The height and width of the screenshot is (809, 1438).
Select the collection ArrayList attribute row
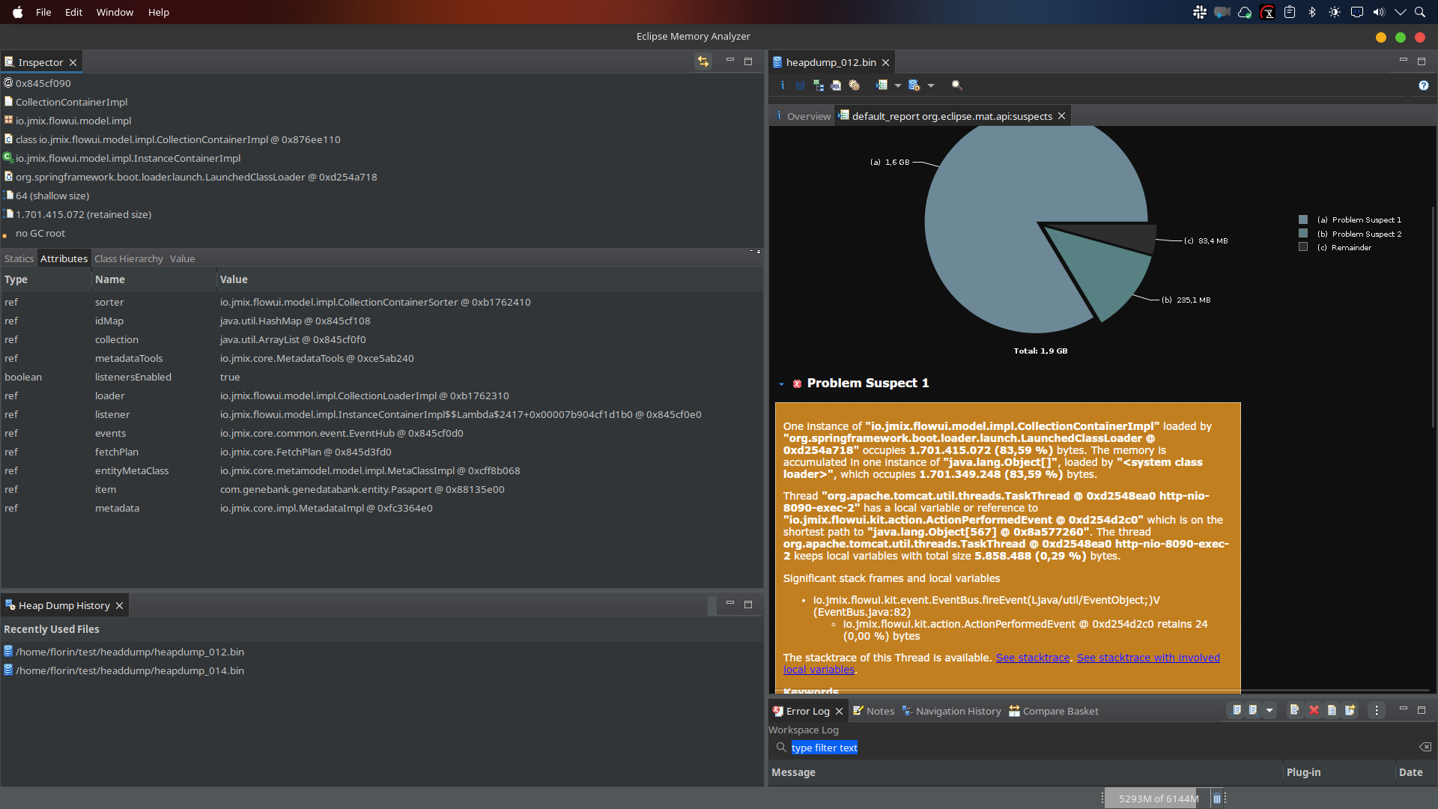[382, 339]
